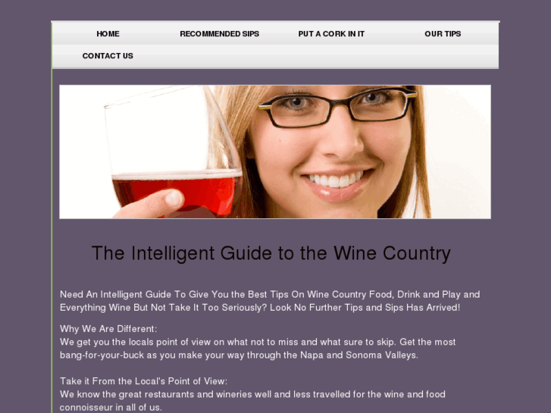
Task: Click the 'Napa and Sonoma Valleys' text
Action: tap(359, 355)
